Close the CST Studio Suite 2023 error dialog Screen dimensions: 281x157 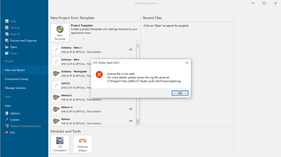click(x=187, y=63)
